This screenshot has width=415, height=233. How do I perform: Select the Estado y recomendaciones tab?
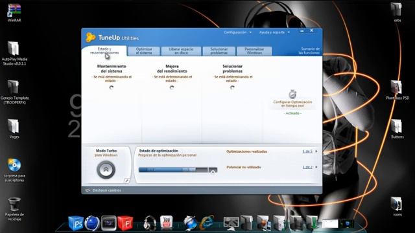(x=104, y=50)
